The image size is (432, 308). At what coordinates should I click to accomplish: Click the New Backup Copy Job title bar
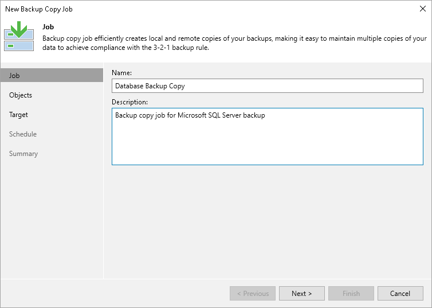(172, 9)
